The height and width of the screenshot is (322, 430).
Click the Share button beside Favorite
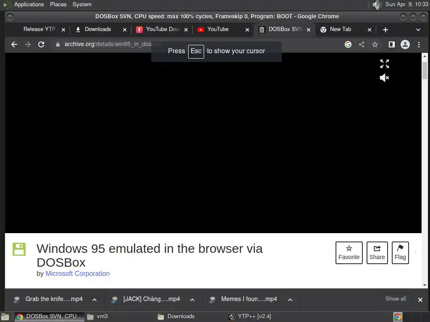377,253
